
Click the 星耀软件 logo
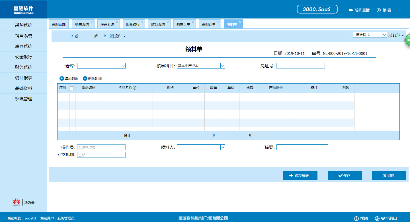pyautogui.click(x=24, y=9)
